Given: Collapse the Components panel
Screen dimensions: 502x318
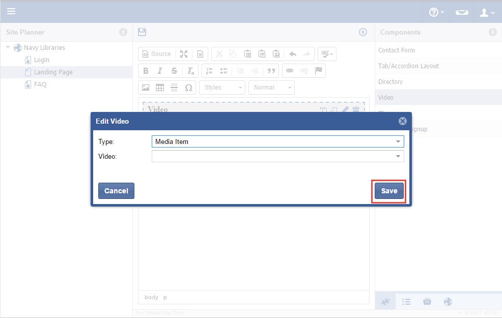Looking at the screenshot, I should point(492,32).
